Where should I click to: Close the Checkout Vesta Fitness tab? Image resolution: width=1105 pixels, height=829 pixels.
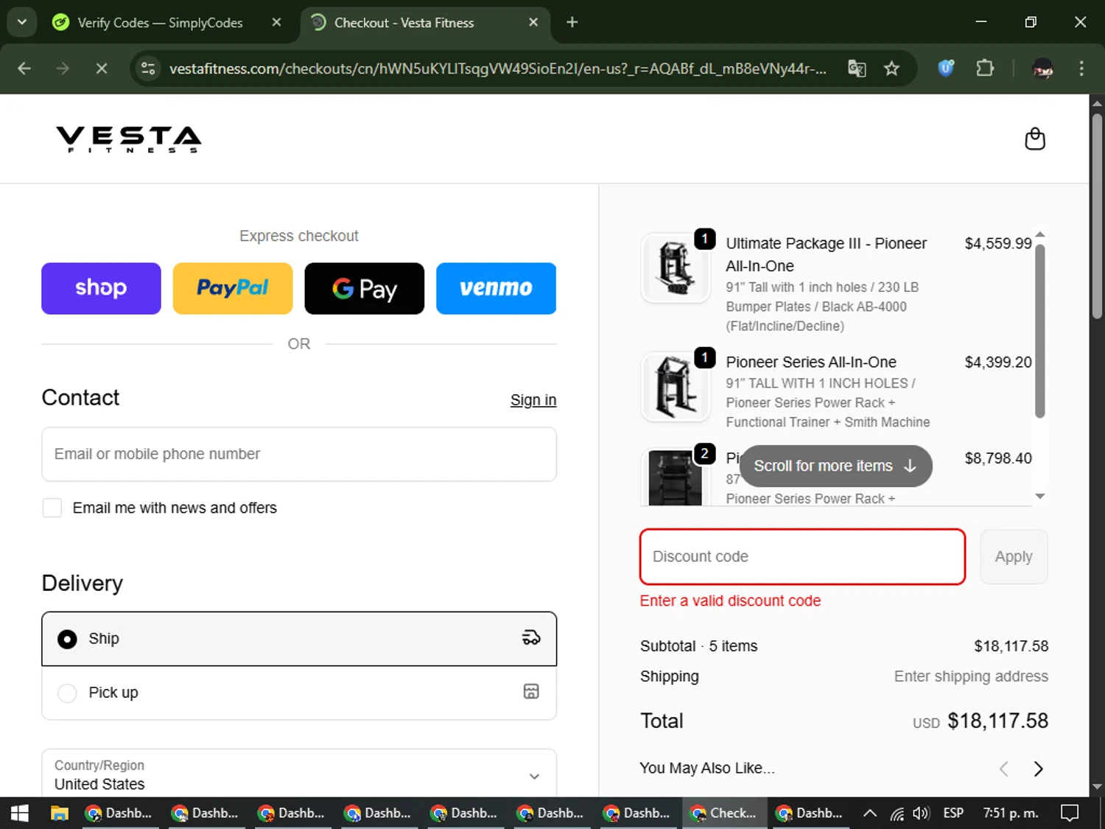[533, 22]
